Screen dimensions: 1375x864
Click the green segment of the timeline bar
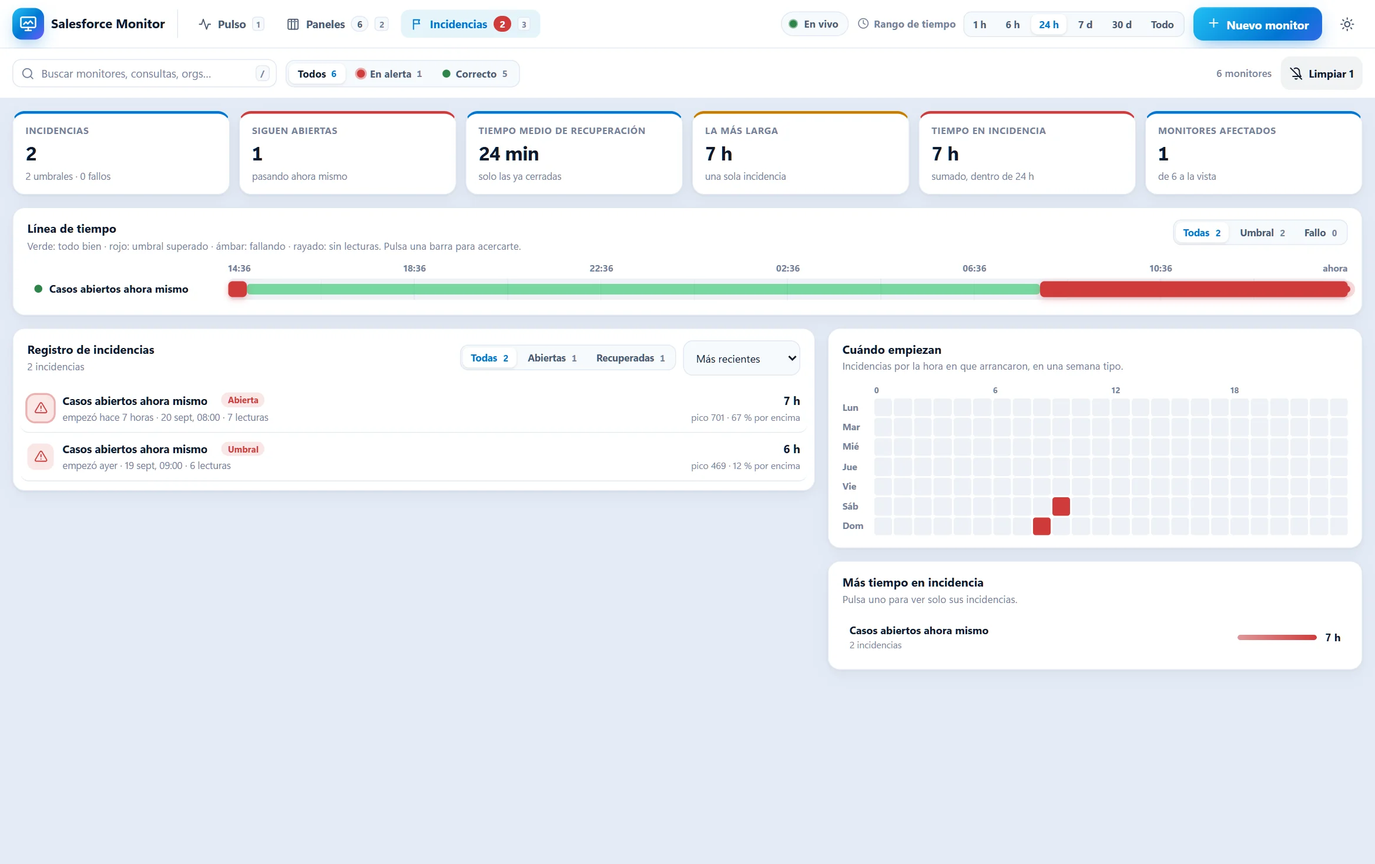(643, 289)
